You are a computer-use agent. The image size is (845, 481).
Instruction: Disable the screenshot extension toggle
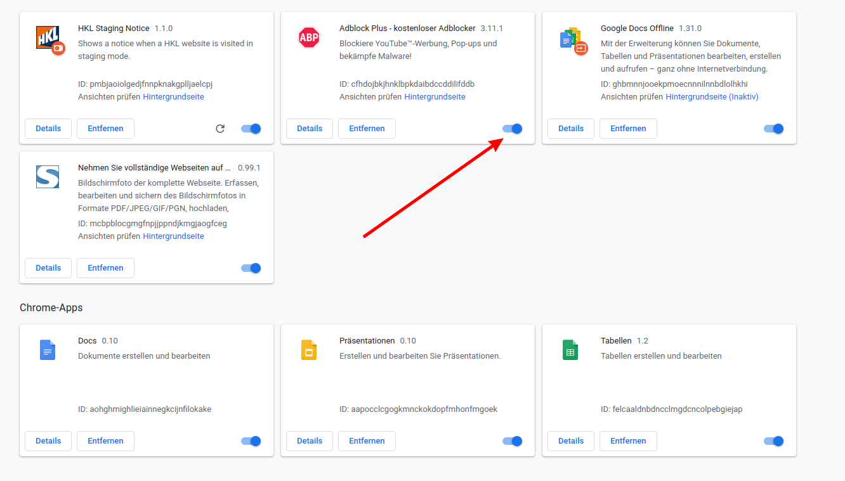pyautogui.click(x=251, y=268)
